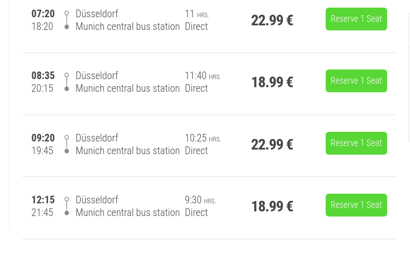
Task: Reserve 1 seat on the 07:20 bus
Action: tap(356, 19)
